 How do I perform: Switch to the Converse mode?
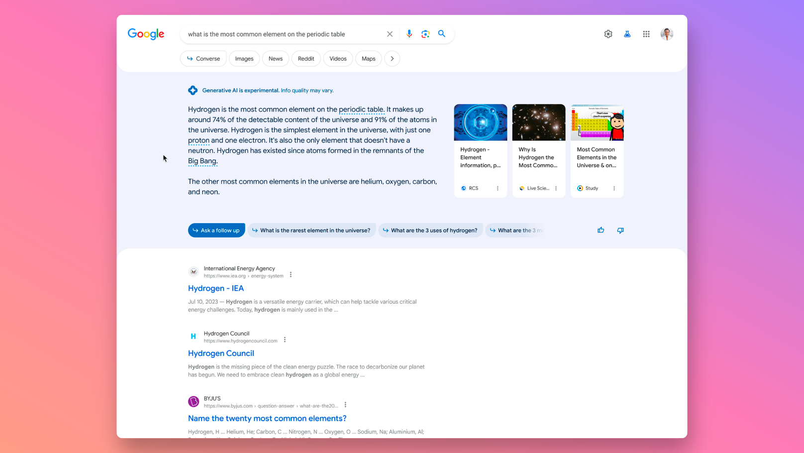[x=203, y=59]
